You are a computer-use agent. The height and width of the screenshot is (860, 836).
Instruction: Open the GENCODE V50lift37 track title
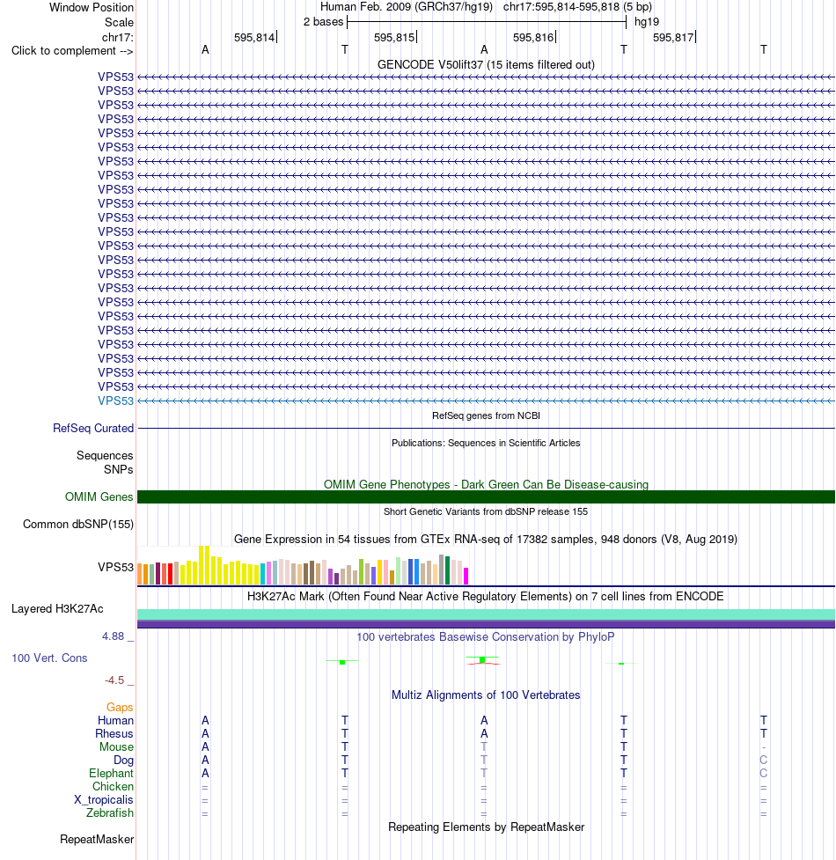pyautogui.click(x=486, y=65)
